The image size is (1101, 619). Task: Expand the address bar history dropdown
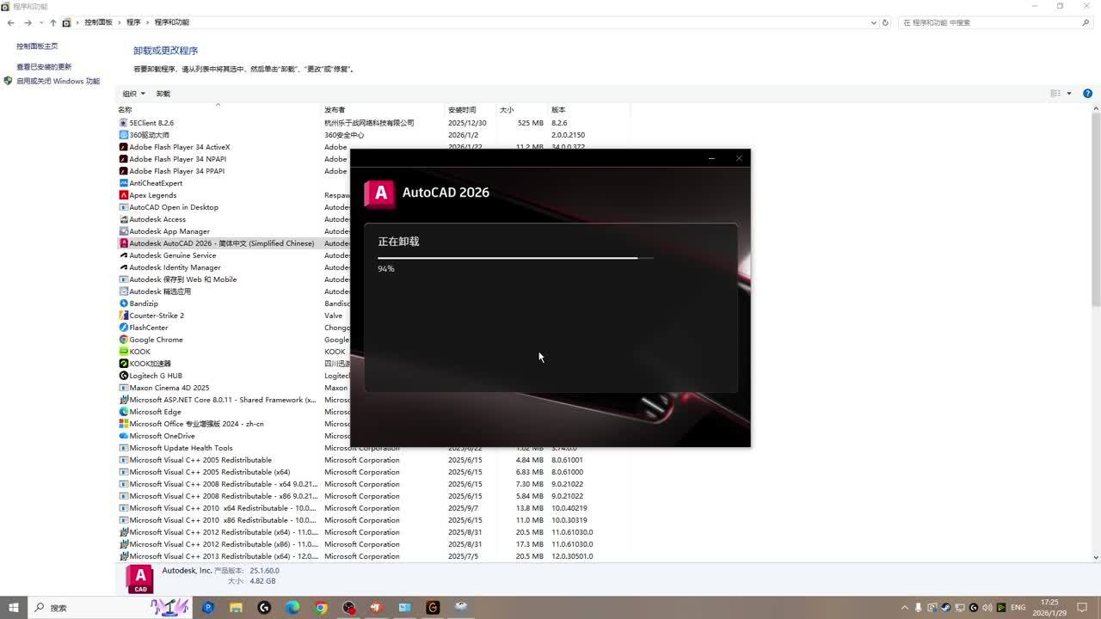[x=874, y=22]
